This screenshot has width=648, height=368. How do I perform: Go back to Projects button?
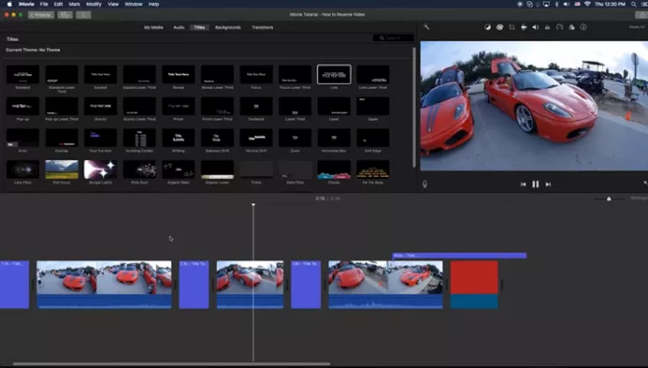41,15
